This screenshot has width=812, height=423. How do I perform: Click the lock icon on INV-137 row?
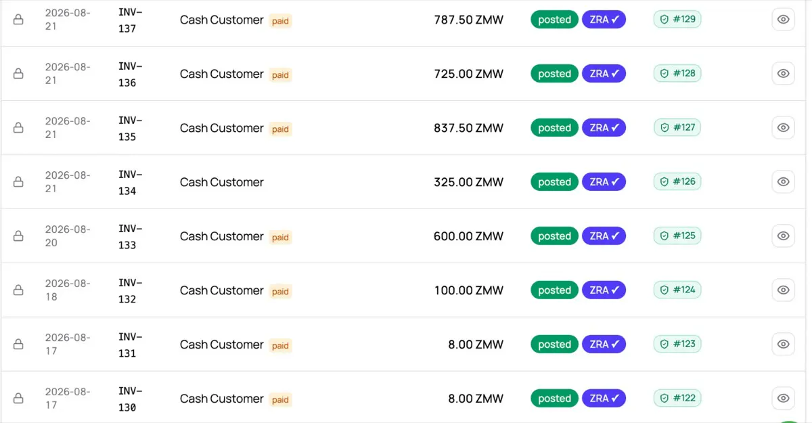click(18, 20)
